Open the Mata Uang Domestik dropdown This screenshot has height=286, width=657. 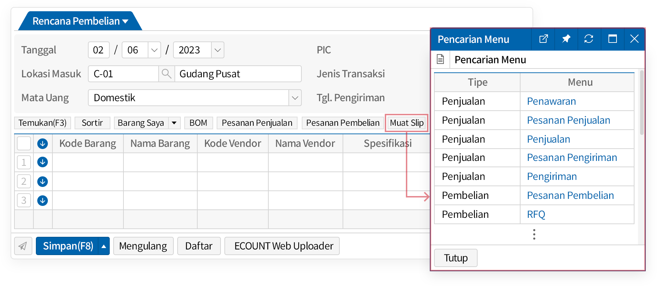[295, 98]
